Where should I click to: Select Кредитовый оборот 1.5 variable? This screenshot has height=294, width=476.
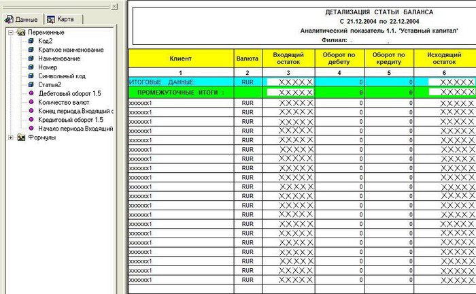click(x=71, y=120)
